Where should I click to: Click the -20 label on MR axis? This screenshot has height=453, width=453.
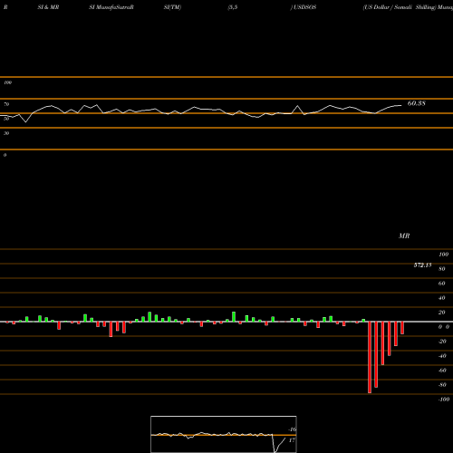(442, 342)
